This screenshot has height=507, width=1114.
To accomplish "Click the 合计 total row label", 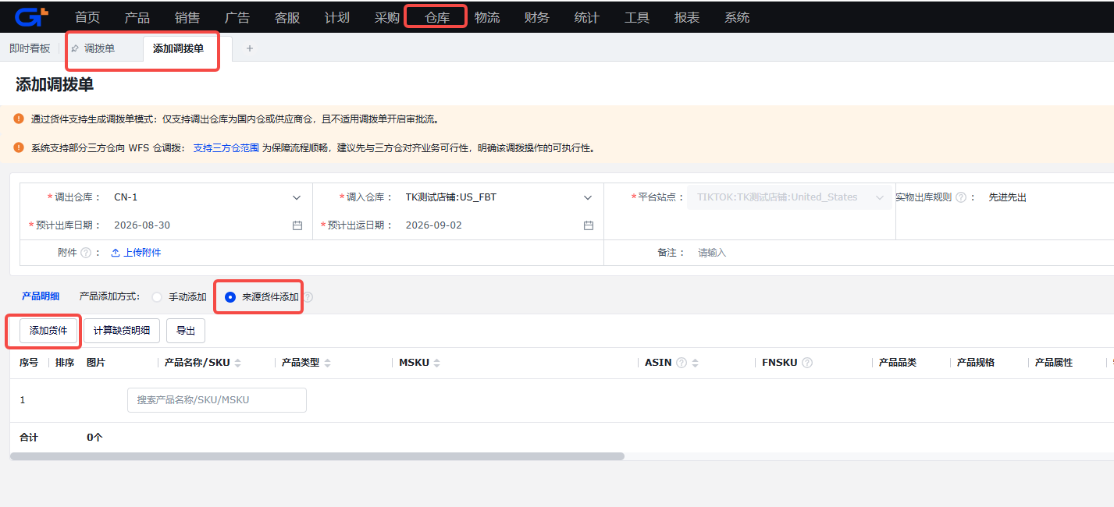I will pyautogui.click(x=29, y=438).
